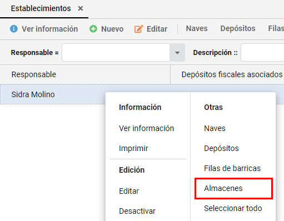Click the Nuevo toolbar label

point(112,29)
